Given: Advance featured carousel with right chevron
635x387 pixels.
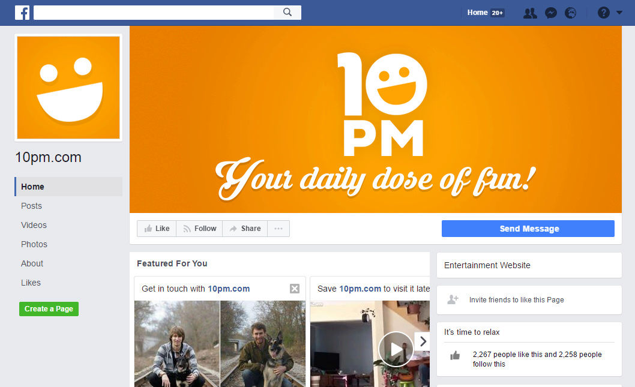Looking at the screenshot, I should [x=423, y=341].
